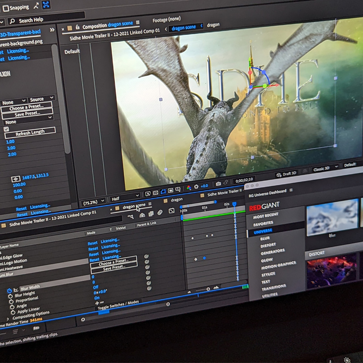Select the Blur effect thumbnail preview

click(332, 217)
